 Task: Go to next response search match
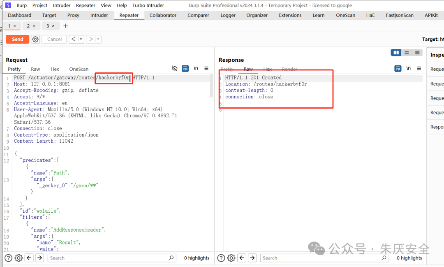click(x=252, y=258)
